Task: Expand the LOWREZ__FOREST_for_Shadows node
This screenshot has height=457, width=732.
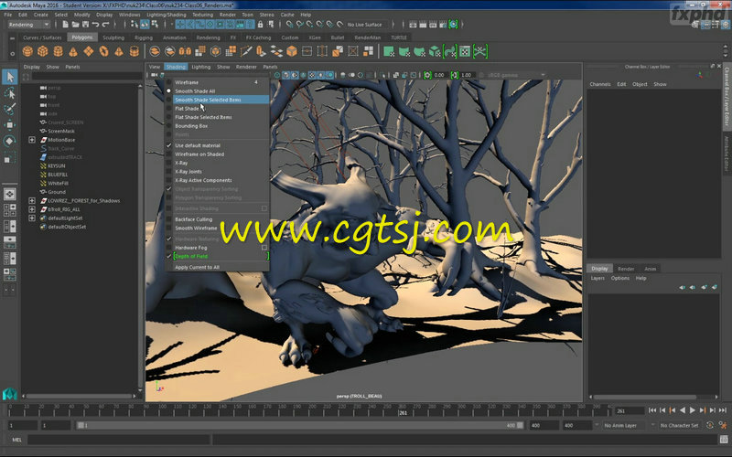Action: (32, 200)
